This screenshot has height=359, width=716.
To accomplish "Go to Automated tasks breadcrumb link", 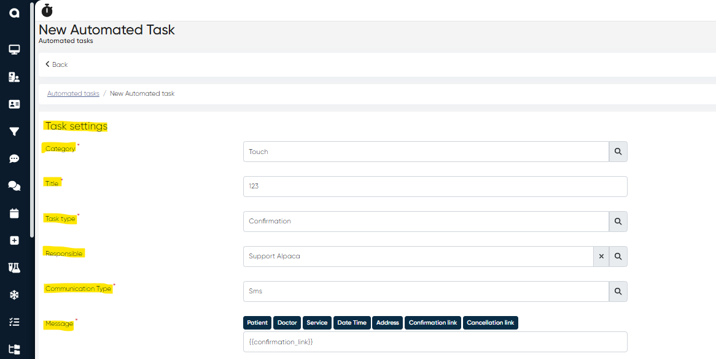I will 73,94.
